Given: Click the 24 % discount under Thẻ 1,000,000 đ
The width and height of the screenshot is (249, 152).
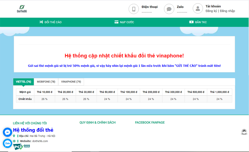Looking at the screenshot, I should [219, 99].
